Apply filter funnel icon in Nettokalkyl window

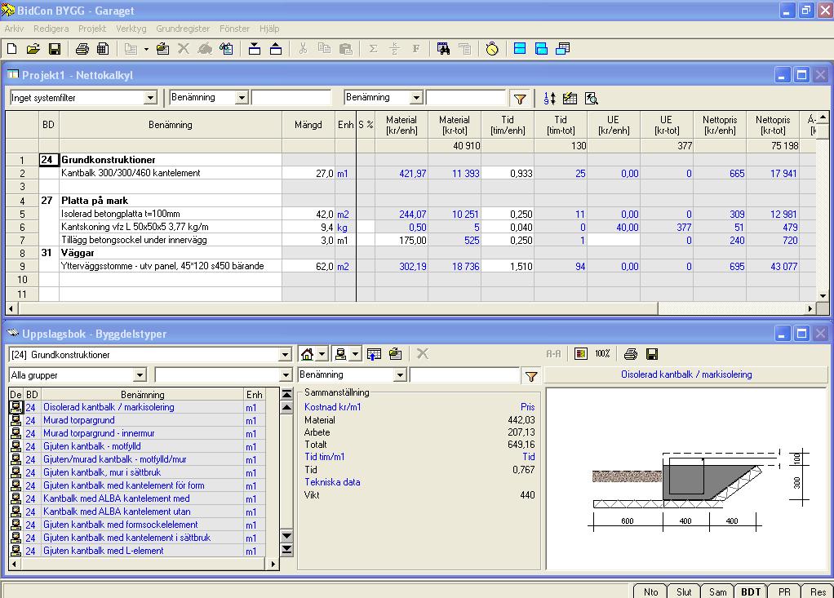pyautogui.click(x=520, y=99)
